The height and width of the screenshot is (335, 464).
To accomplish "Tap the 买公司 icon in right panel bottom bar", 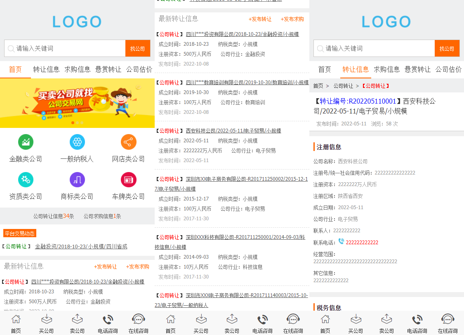I will (356, 319).
